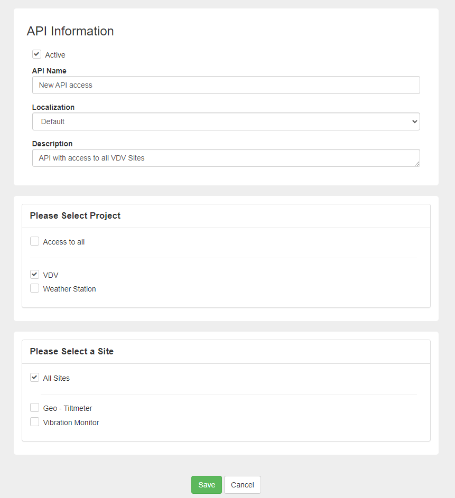Click the API Name input field
This screenshot has height=498, width=455.
point(226,85)
